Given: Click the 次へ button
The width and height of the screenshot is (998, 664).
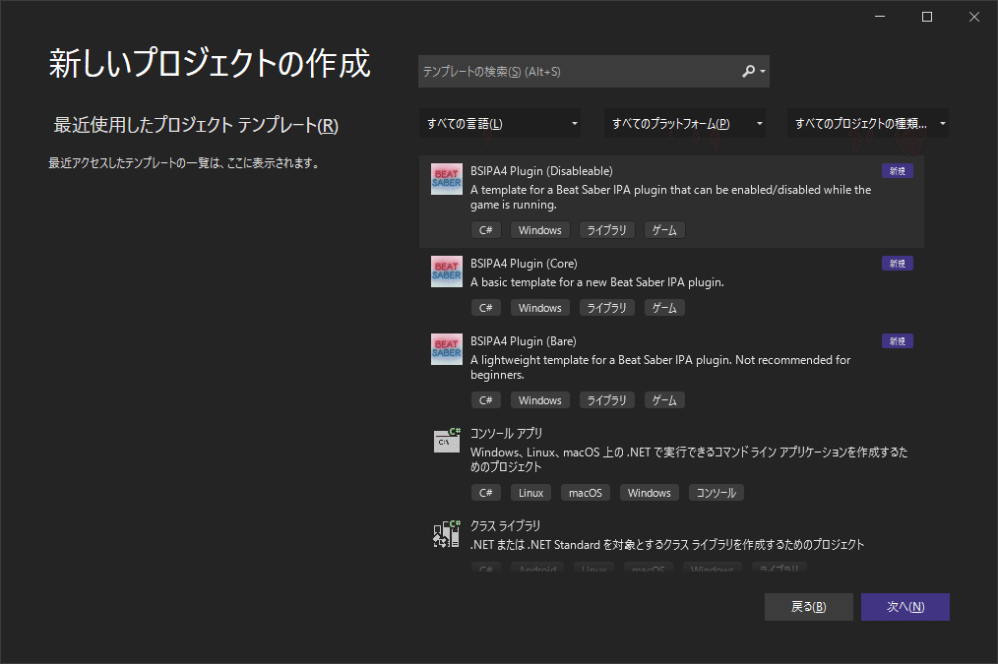Looking at the screenshot, I should point(904,607).
